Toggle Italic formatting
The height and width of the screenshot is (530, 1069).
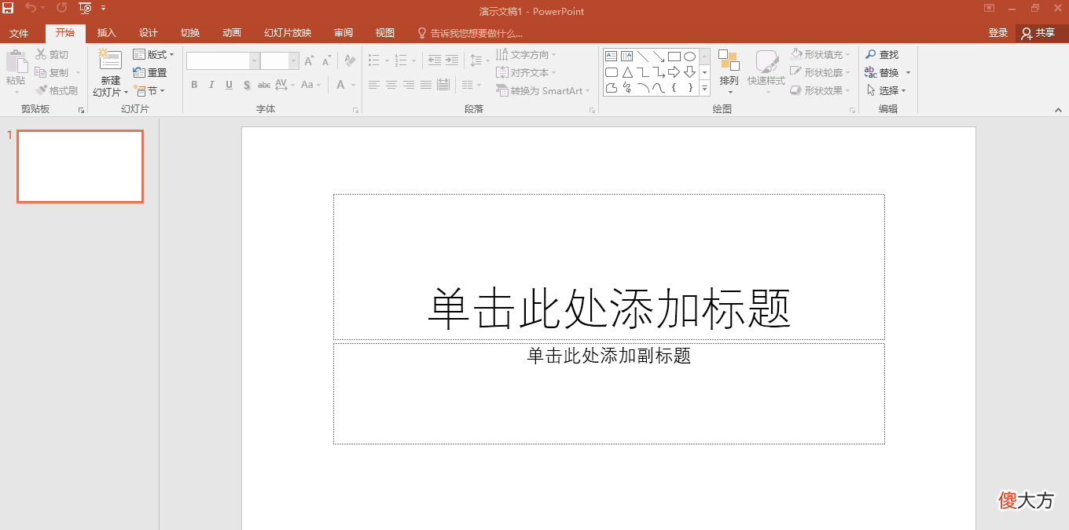click(x=211, y=85)
